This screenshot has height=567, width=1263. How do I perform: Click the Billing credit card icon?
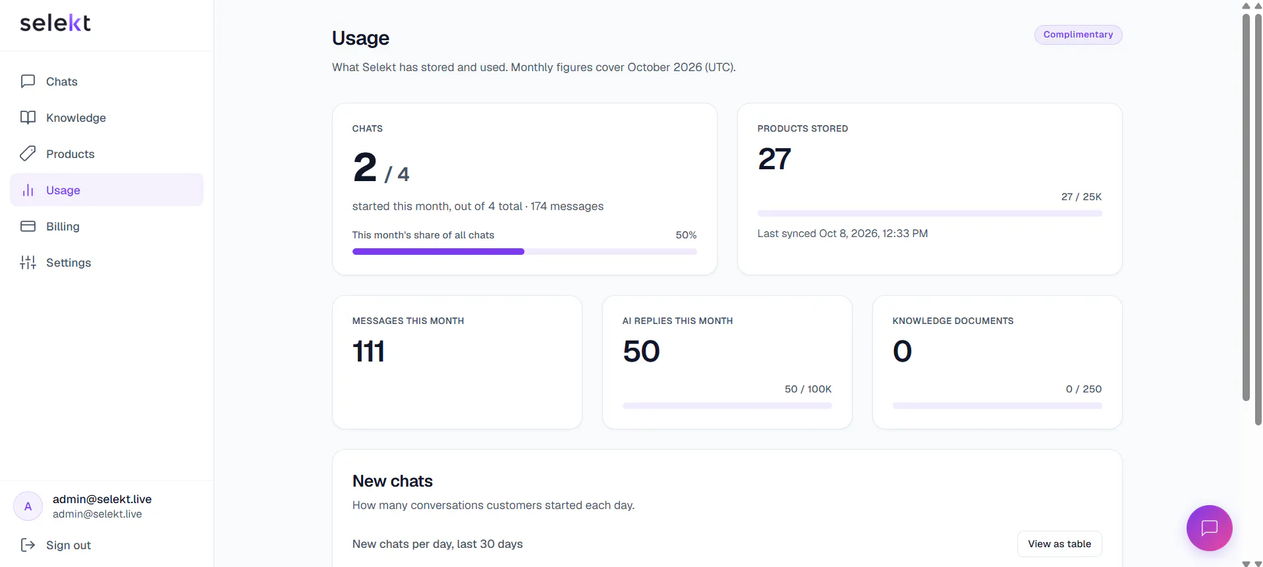click(x=28, y=226)
